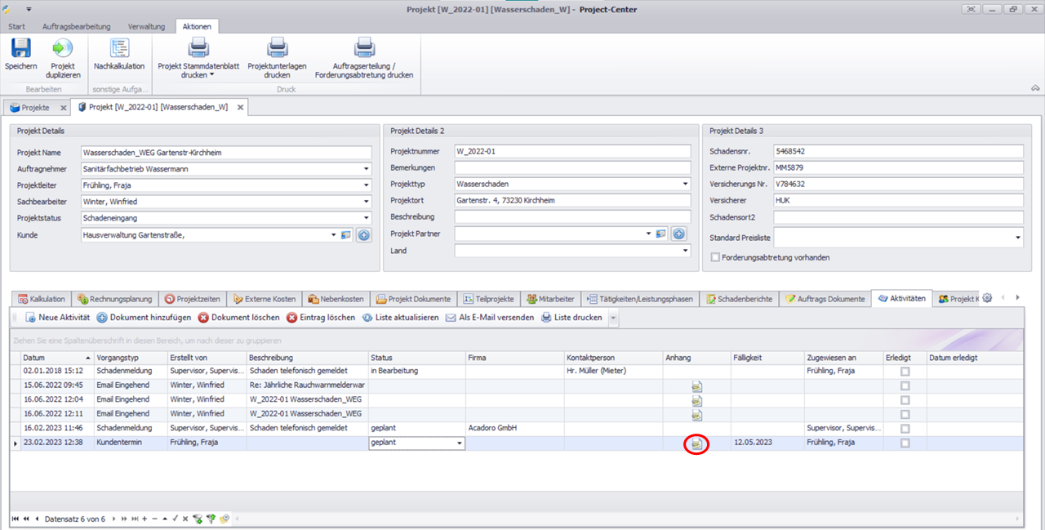Open the Projekttyp dropdown
The width and height of the screenshot is (1045, 530).
tap(684, 185)
